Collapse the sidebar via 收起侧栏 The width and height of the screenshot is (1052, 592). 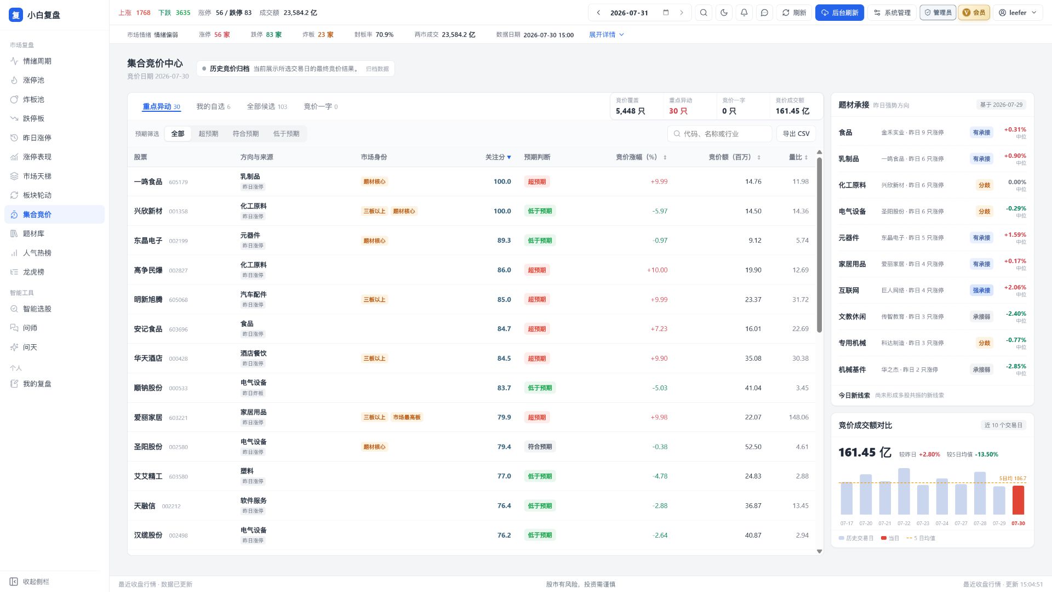coord(30,582)
